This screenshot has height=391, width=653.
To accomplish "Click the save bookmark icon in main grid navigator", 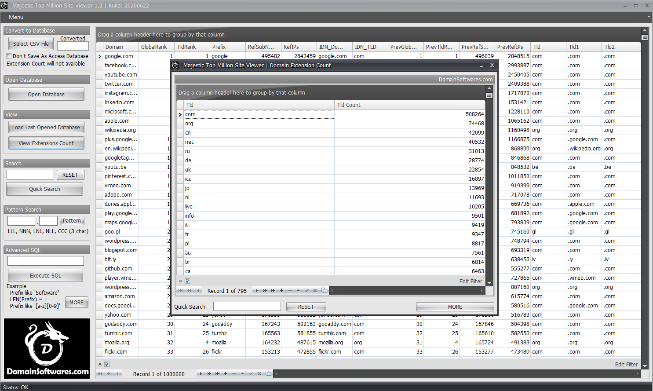I will 268,374.
